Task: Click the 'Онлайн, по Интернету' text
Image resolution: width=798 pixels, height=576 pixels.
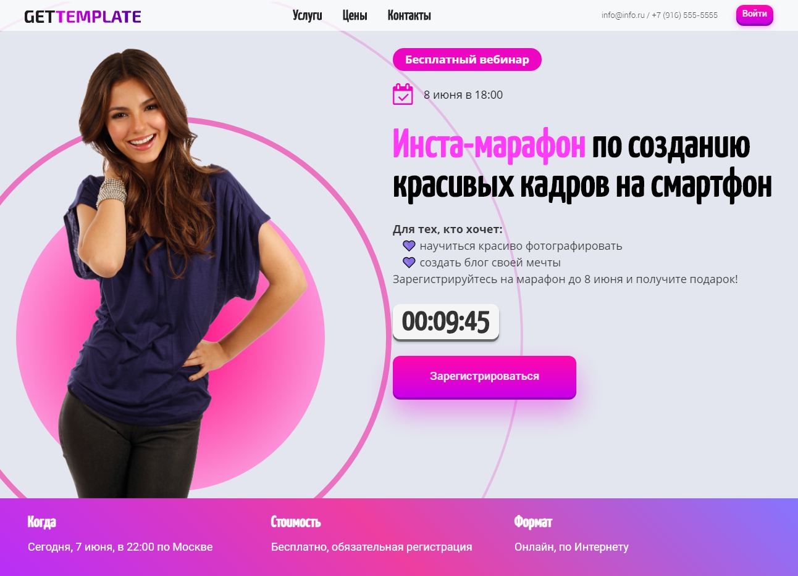Action: tap(571, 547)
